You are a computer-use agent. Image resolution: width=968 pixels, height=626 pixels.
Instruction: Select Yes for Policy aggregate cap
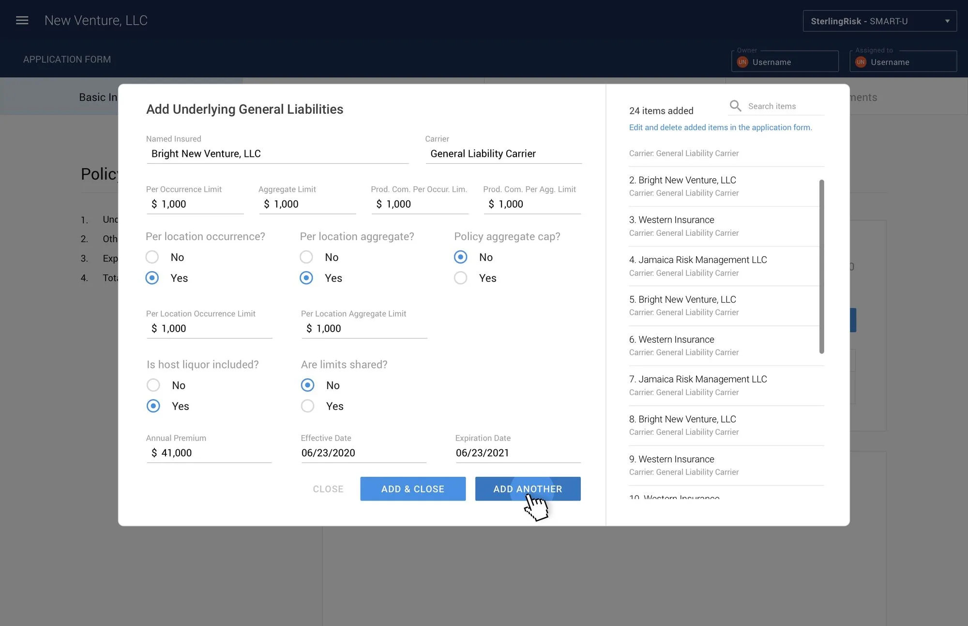click(461, 278)
